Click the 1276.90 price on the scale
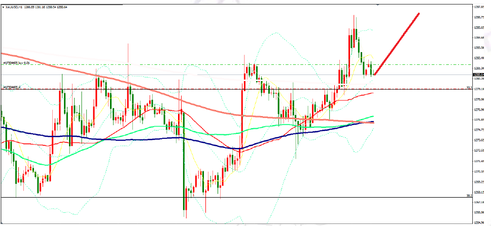This screenshot has width=491, height=226. (x=479, y=109)
